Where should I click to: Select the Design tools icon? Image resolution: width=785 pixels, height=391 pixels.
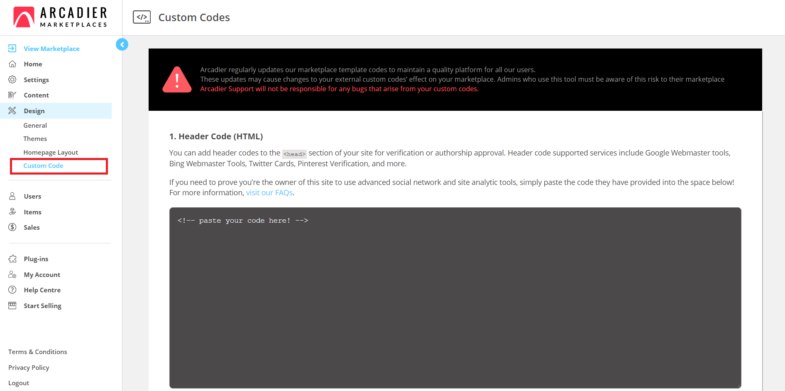pyautogui.click(x=12, y=110)
